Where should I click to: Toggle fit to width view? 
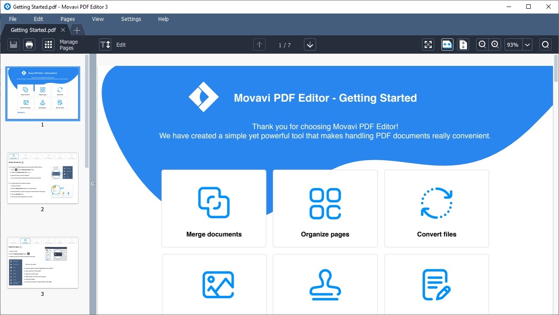click(447, 45)
